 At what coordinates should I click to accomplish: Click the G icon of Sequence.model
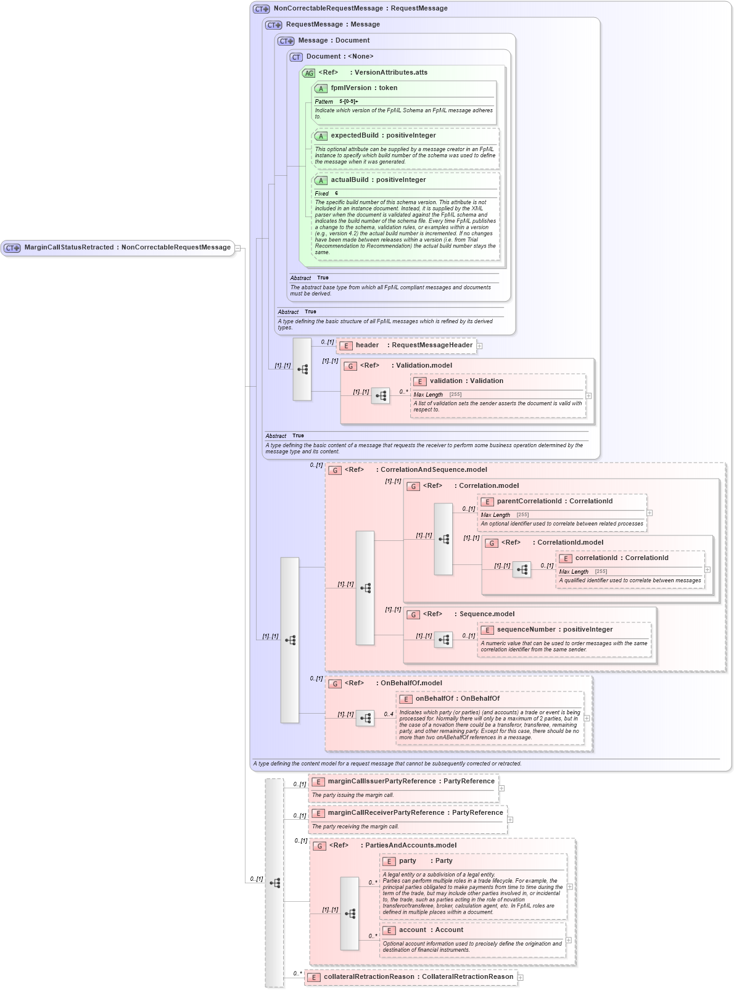pyautogui.click(x=413, y=615)
